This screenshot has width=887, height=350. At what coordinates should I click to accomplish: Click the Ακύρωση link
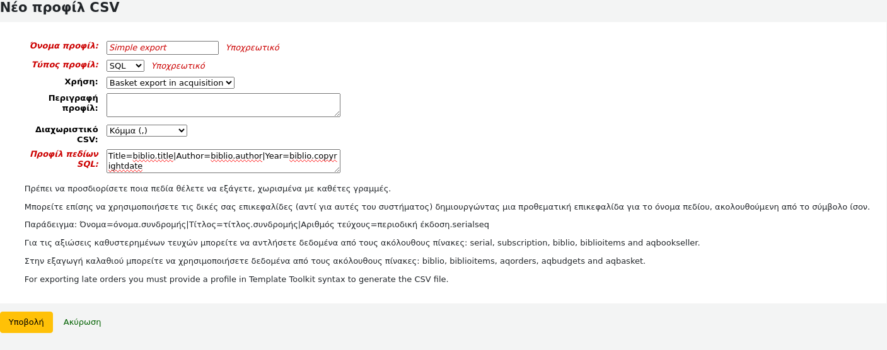coord(82,322)
